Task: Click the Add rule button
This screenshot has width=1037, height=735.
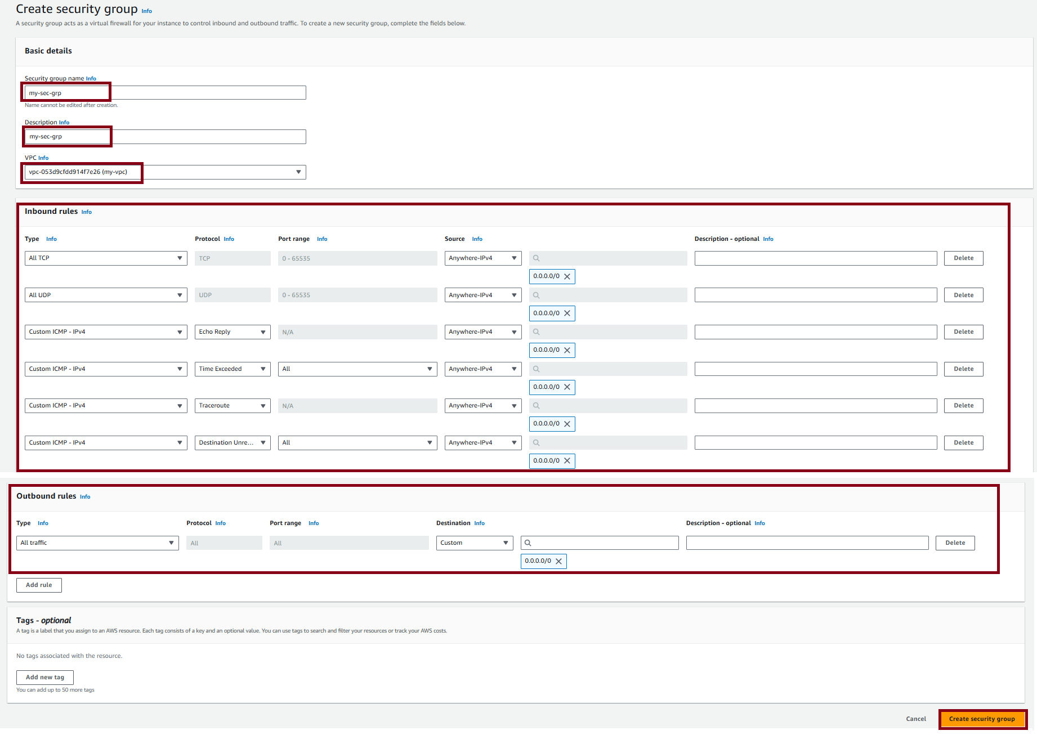Action: click(39, 585)
